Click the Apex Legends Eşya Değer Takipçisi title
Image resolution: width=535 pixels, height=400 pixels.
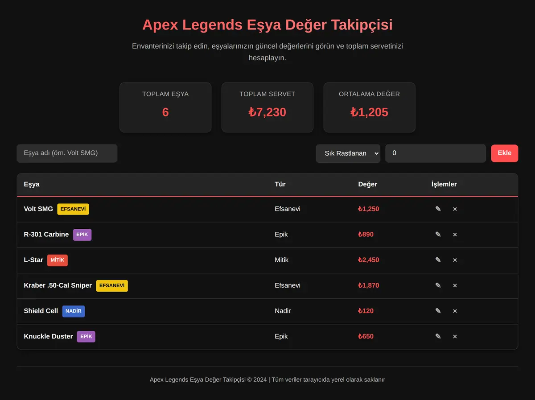coord(267,25)
